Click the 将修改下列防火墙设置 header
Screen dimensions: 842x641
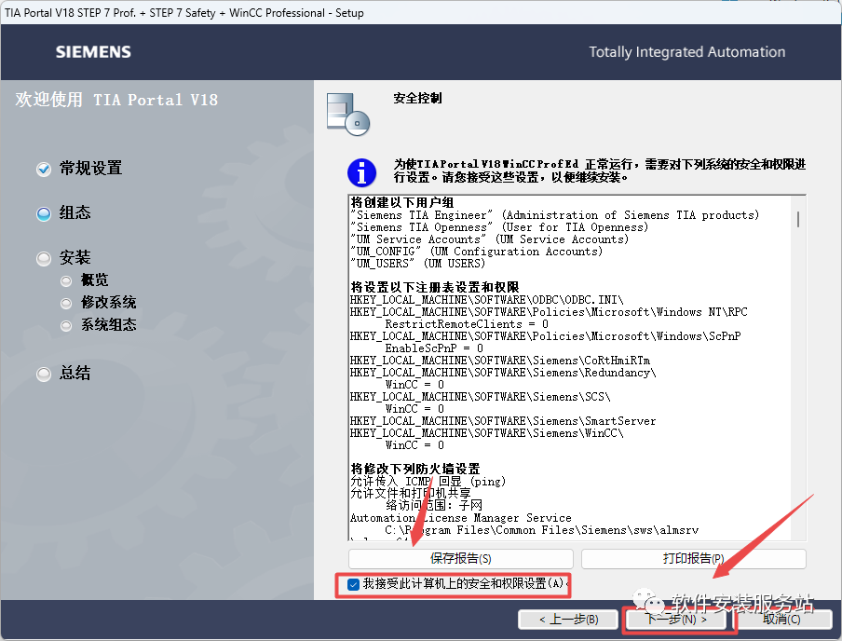[415, 469]
